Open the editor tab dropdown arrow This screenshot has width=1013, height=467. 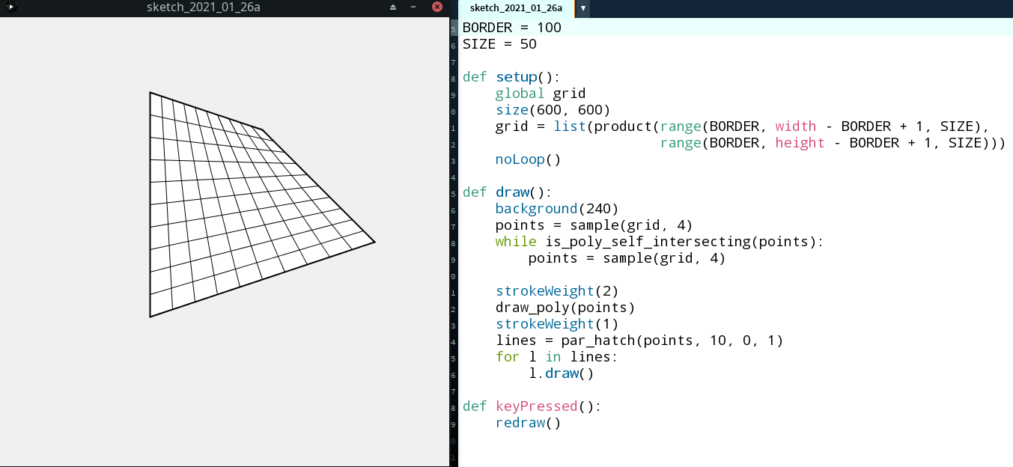tap(582, 8)
